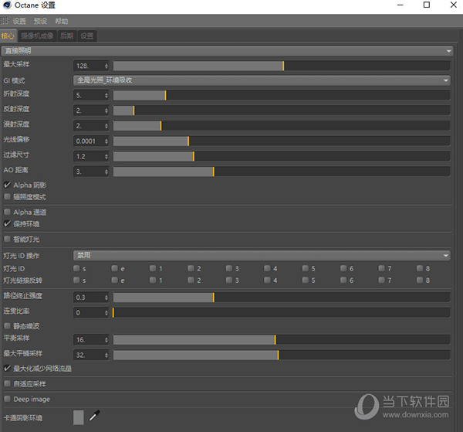Image resolution: width=463 pixels, height=432 pixels.
Task: Click the 最大采样 spinner arrows
Action: [x=106, y=66]
